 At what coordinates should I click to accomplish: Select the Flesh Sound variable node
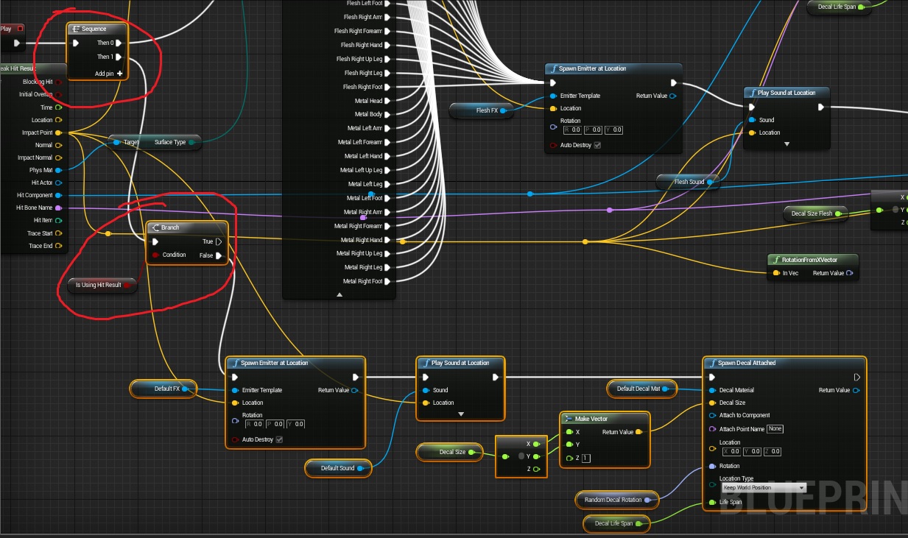(689, 182)
